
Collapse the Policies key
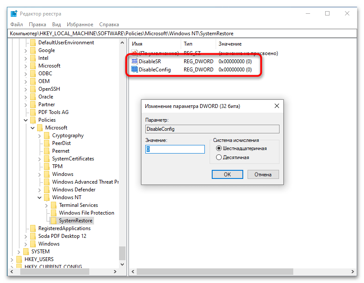(x=26, y=120)
